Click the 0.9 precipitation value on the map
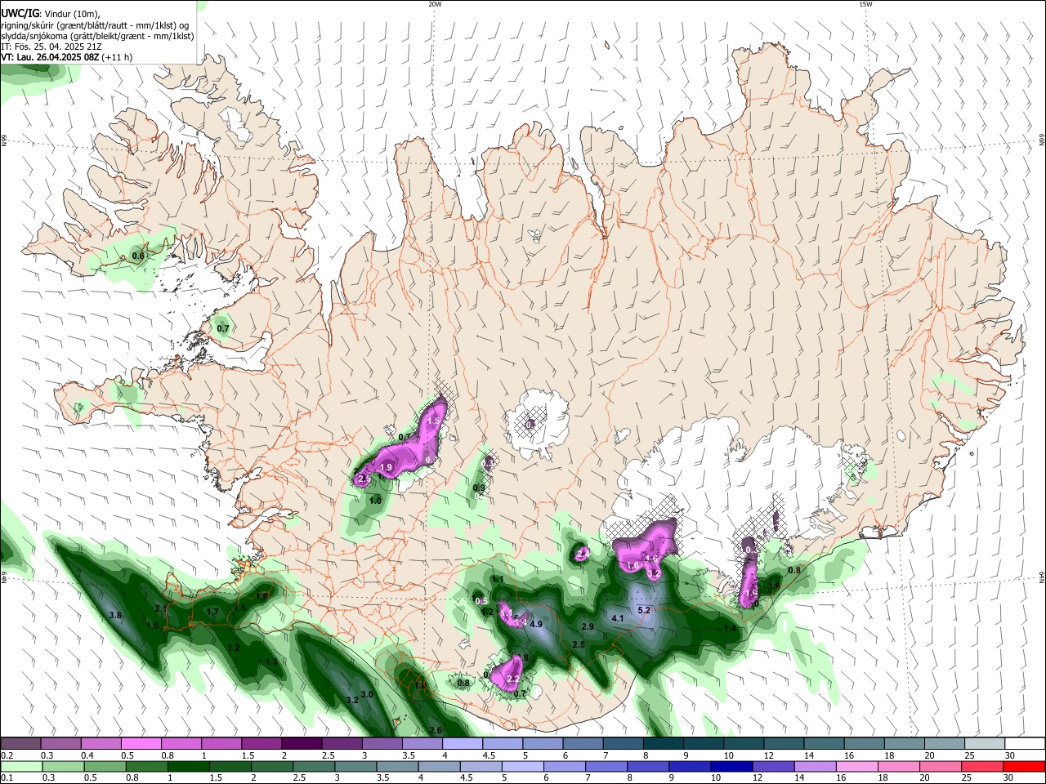1046x784 pixels. 480,488
